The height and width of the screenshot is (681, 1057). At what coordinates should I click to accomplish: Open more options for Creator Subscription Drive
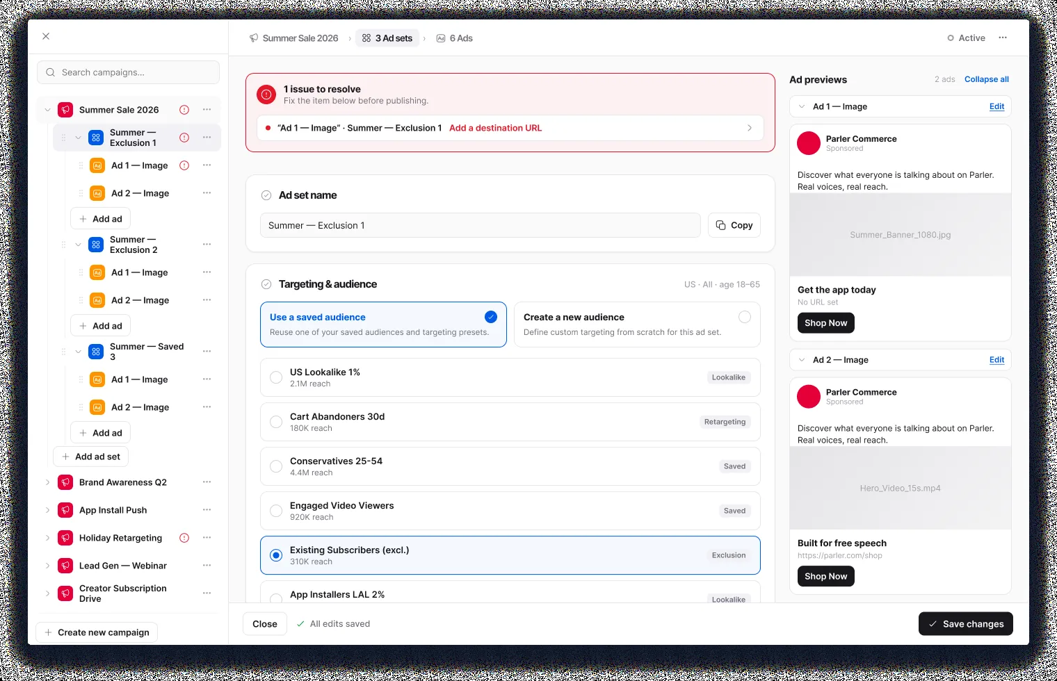207,593
